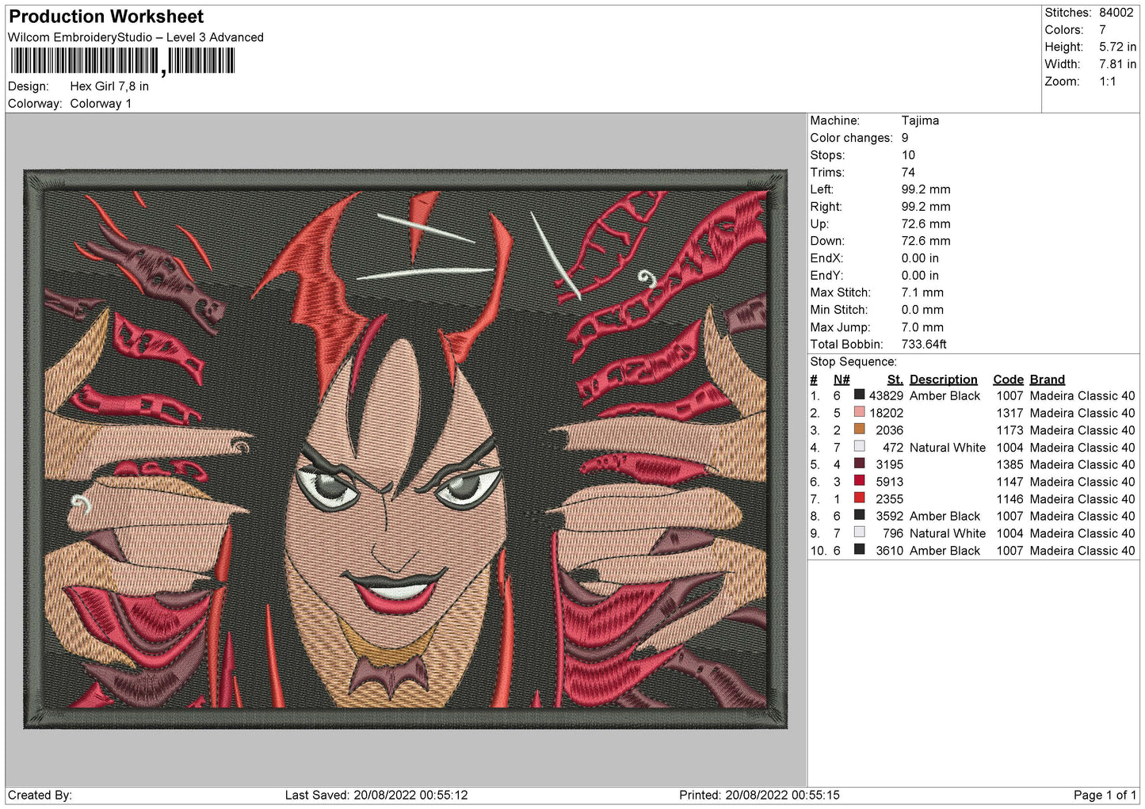Click the pink swatch with 18202 stitches
This screenshot has width=1145, height=809.
tap(859, 412)
